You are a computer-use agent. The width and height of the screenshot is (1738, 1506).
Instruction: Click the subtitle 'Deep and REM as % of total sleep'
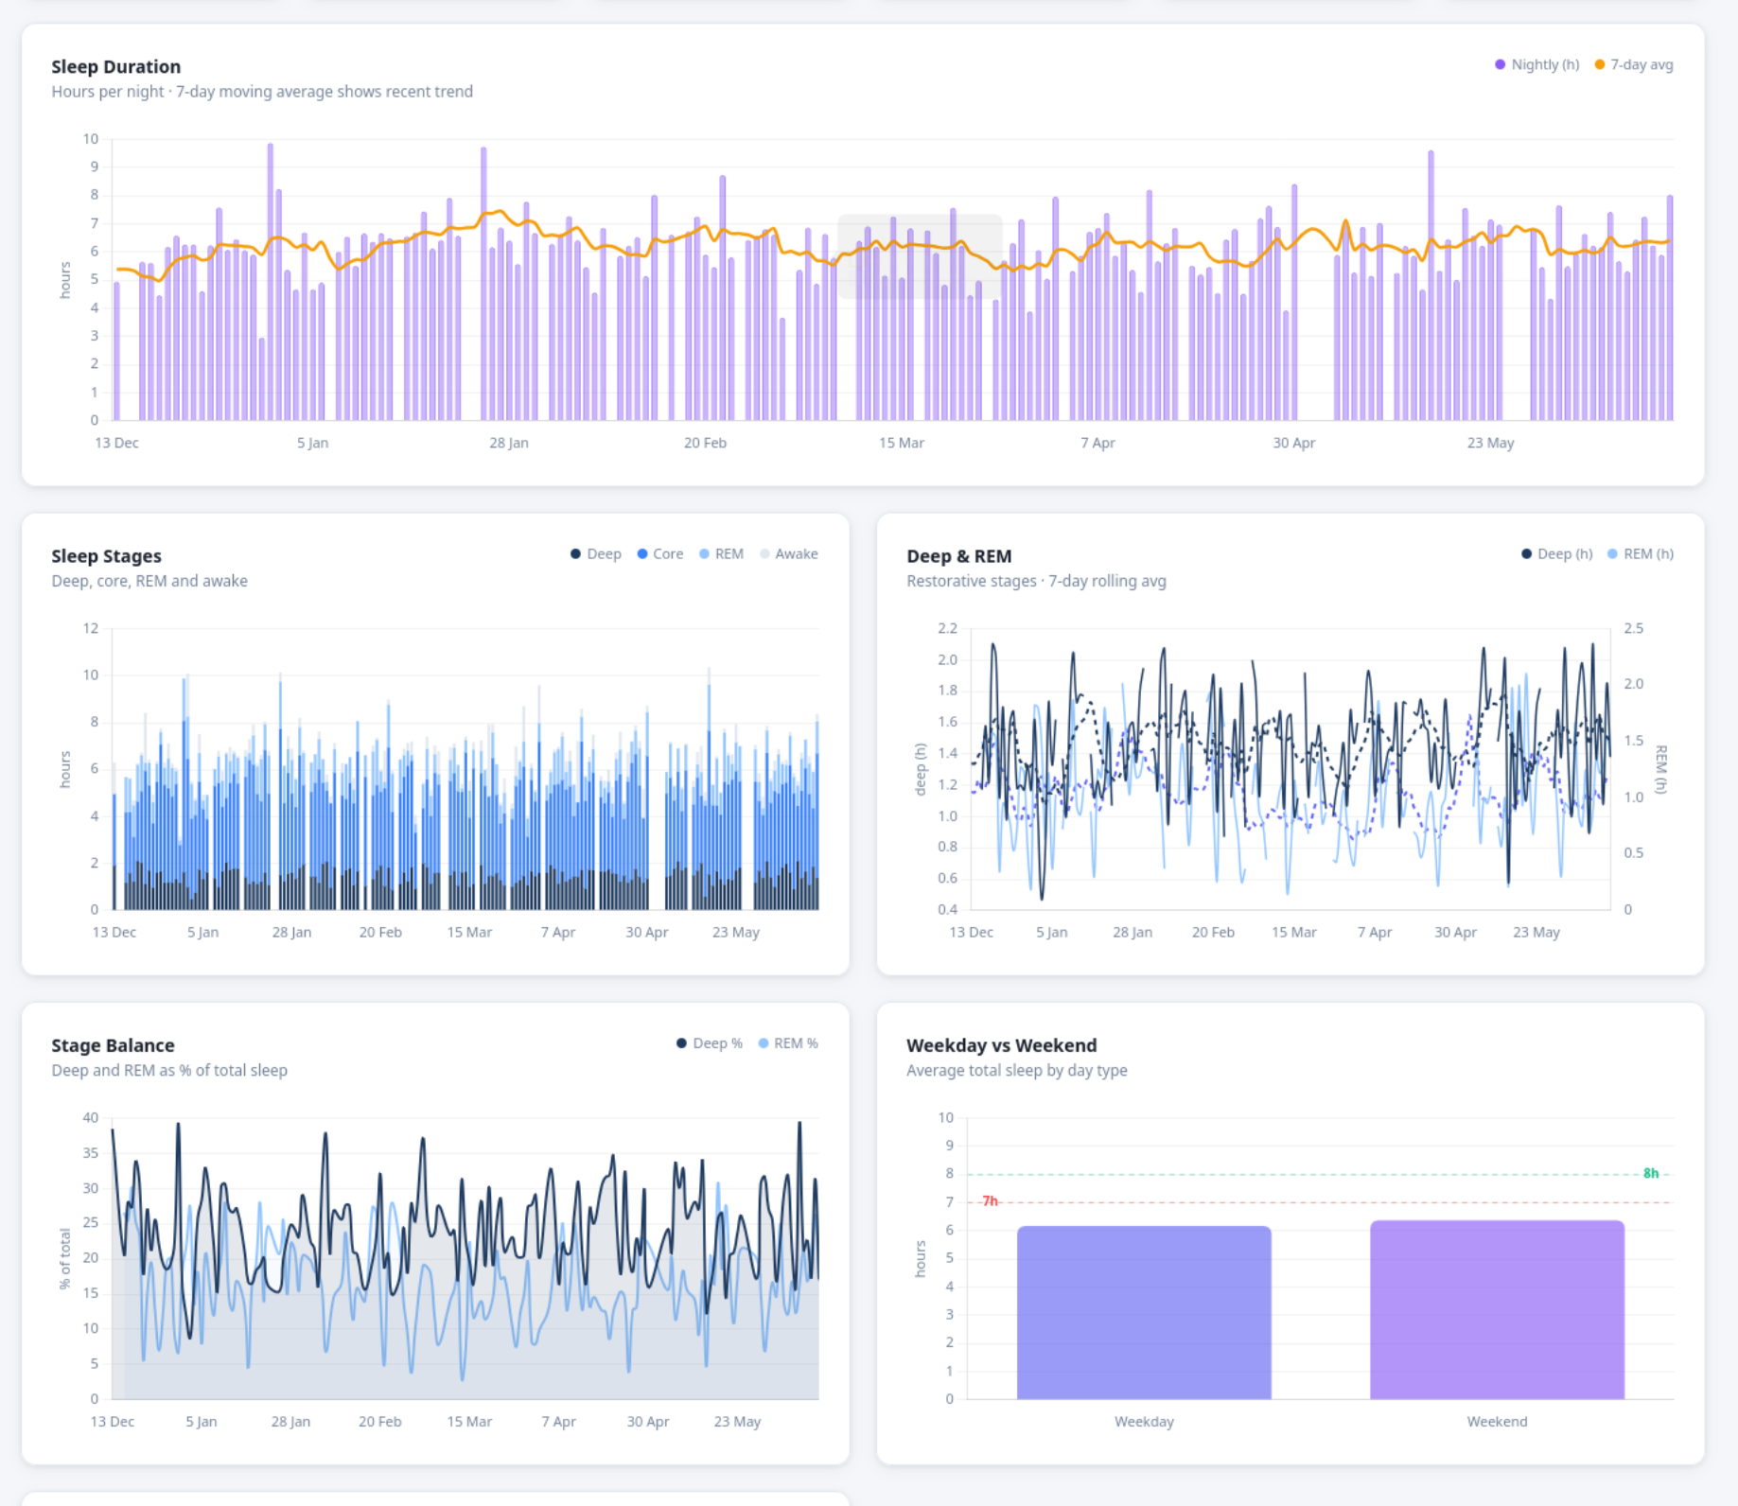point(169,1070)
